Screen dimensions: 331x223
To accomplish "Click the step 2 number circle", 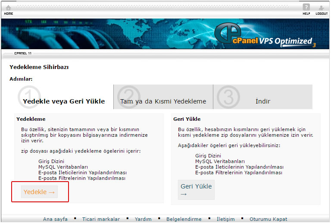I will click(x=129, y=97).
